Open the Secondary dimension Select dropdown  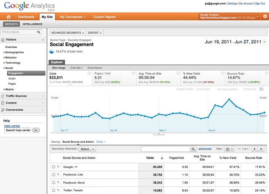coord(87,149)
